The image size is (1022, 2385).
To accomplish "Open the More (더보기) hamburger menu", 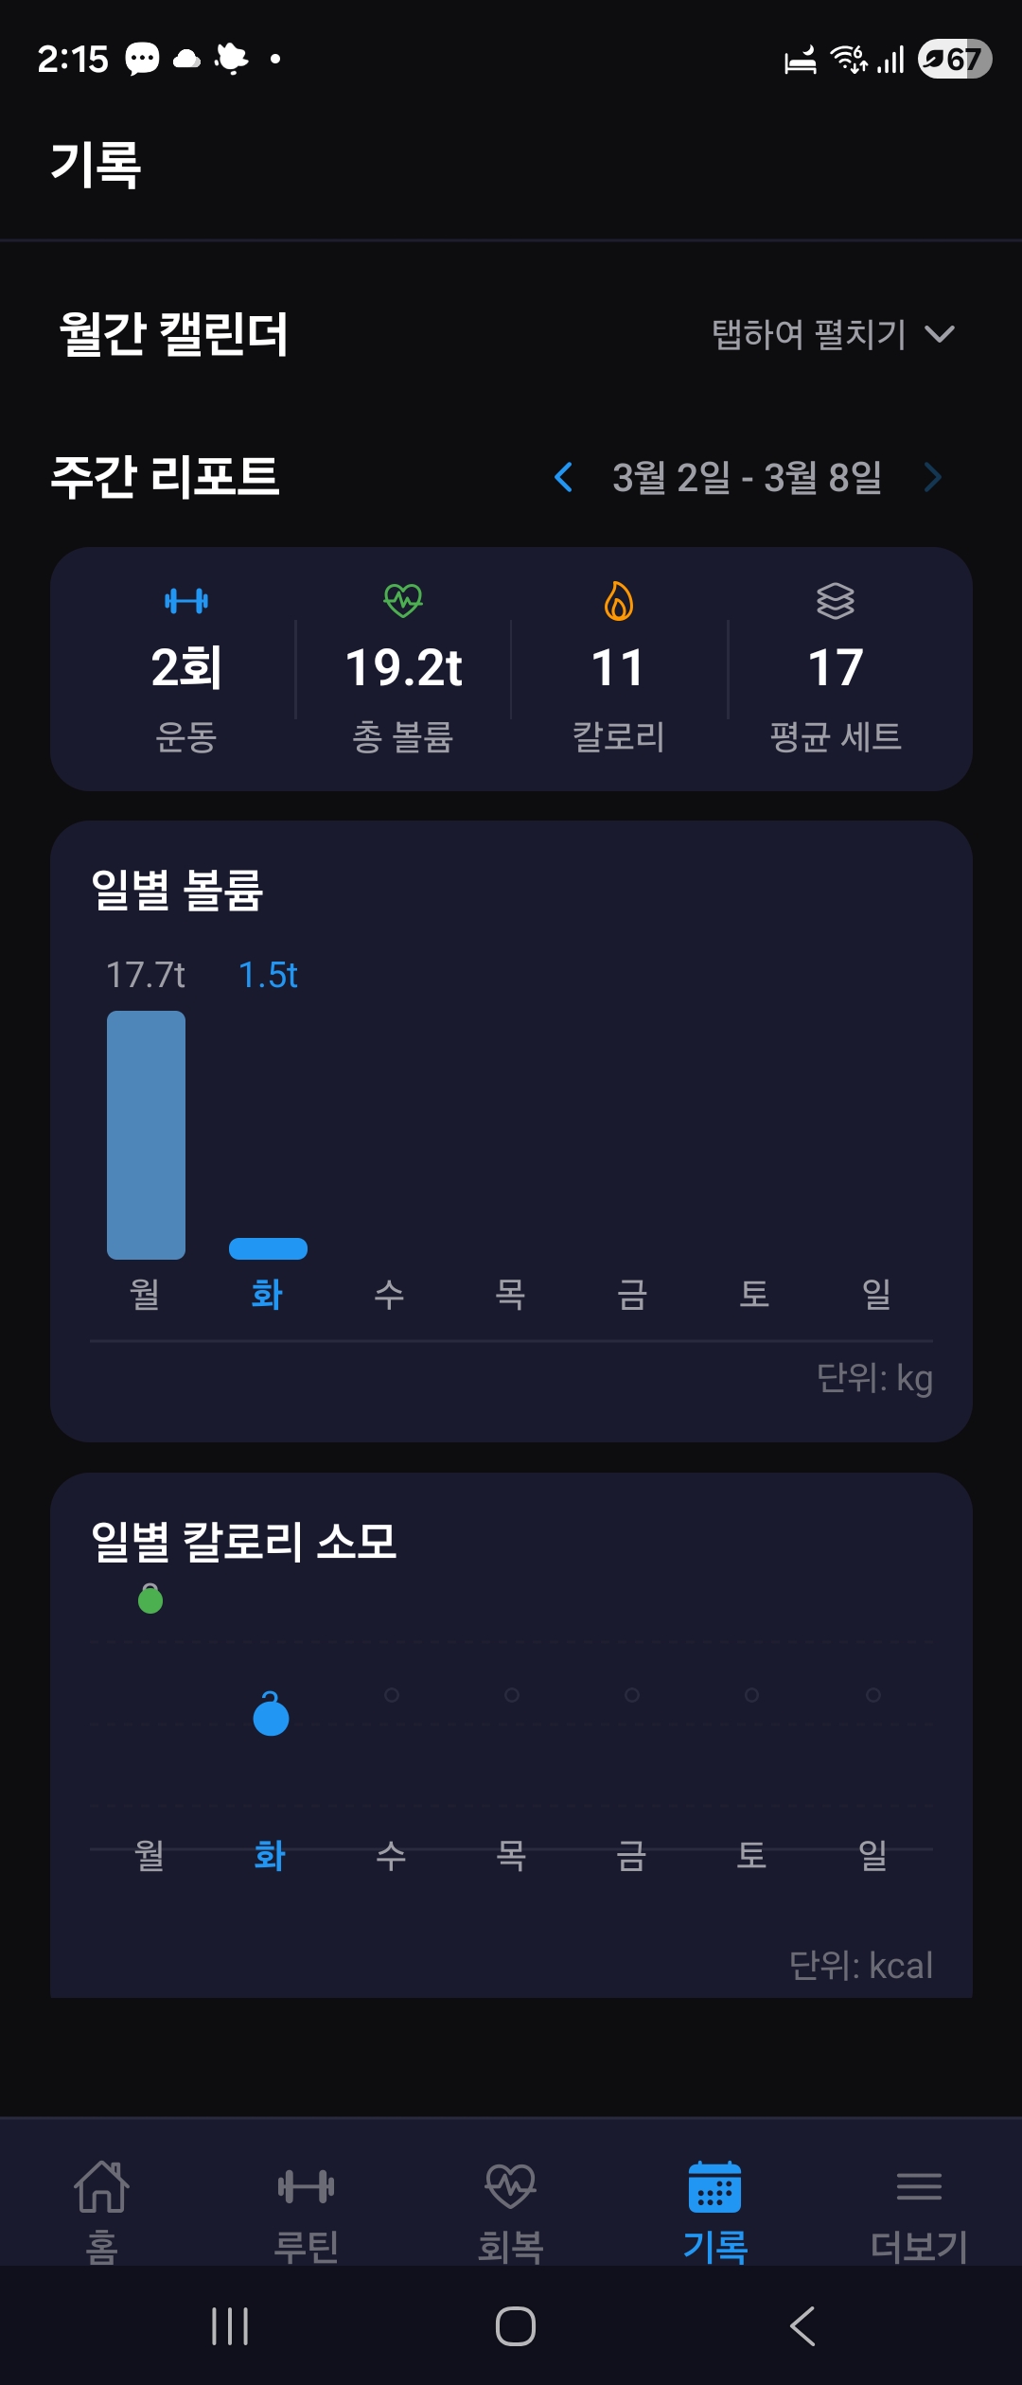I will pyautogui.click(x=919, y=2188).
